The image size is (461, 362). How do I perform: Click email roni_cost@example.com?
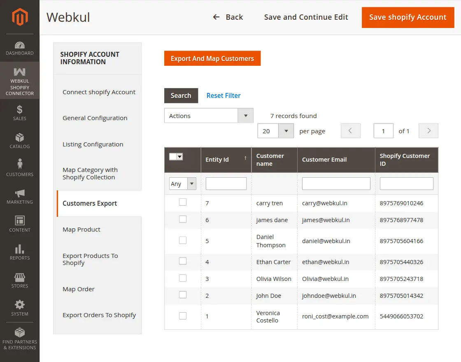(335, 316)
